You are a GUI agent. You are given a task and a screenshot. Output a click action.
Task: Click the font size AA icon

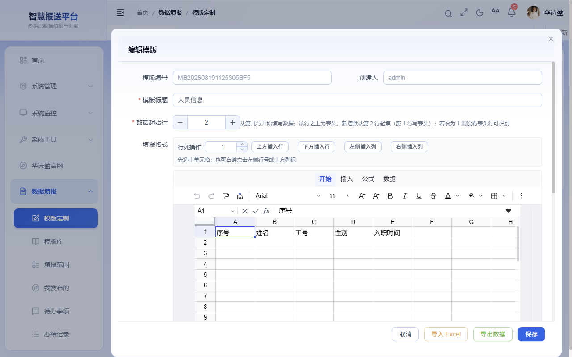point(495,11)
